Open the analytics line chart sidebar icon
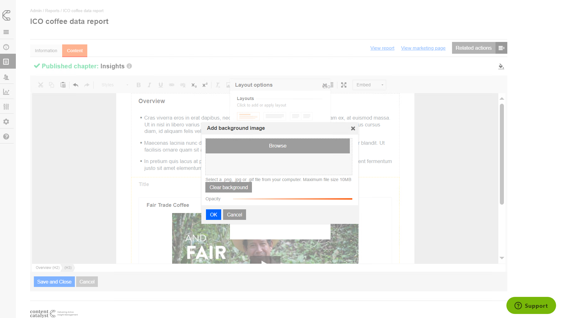Image resolution: width=562 pixels, height=318 pixels. (6, 92)
